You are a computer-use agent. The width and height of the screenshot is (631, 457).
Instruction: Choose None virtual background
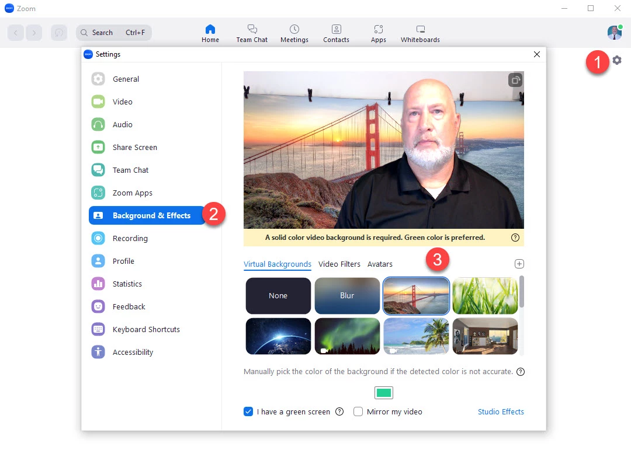point(278,296)
